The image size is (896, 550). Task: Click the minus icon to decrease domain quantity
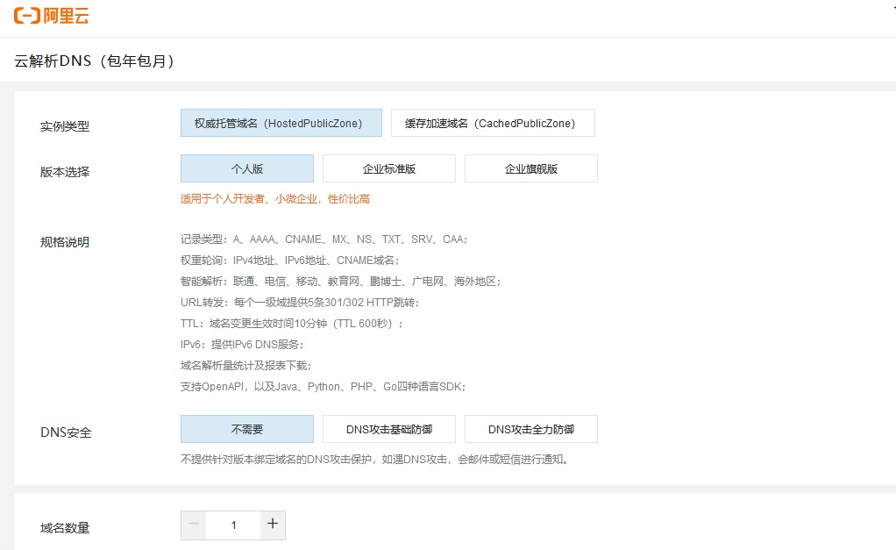[x=193, y=525]
